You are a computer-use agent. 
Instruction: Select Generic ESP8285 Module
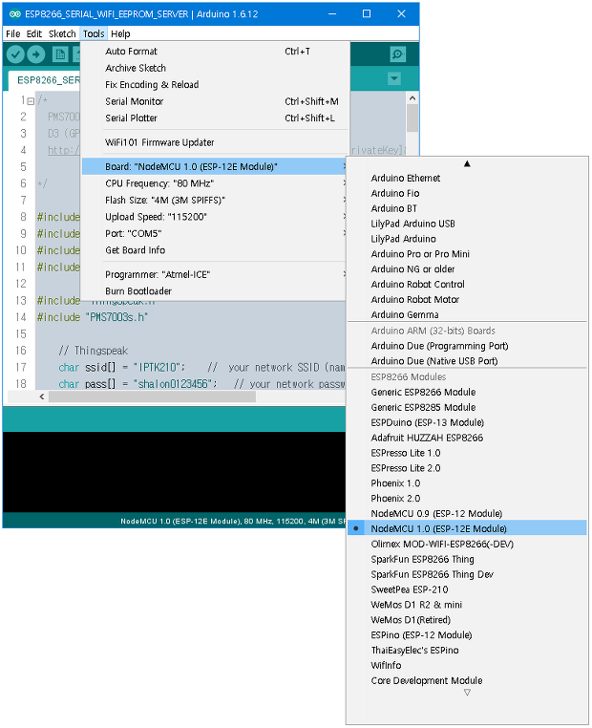pos(467,407)
